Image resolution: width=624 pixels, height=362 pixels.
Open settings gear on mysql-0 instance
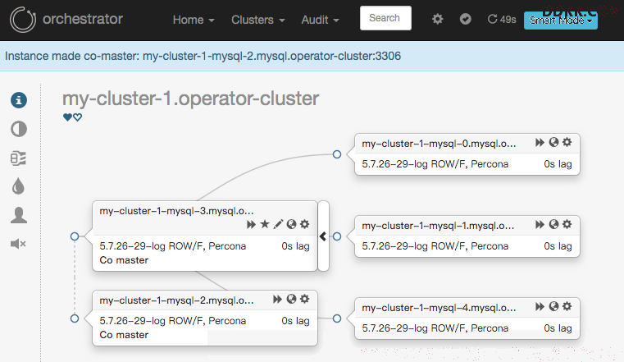567,142
